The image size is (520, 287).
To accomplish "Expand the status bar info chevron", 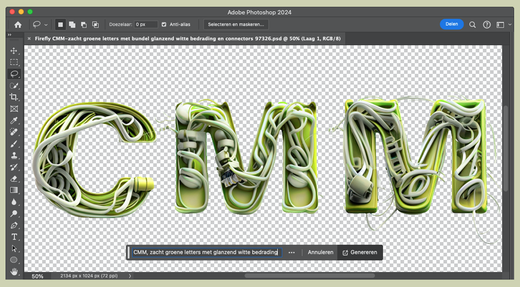I will tap(130, 276).
